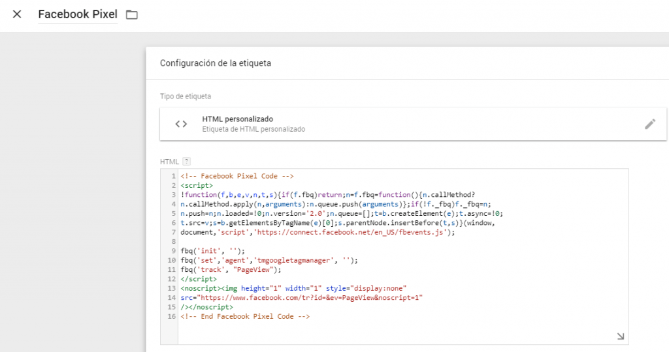
Task: Click End Facebook Pixel Code comment line
Action: (x=245, y=316)
